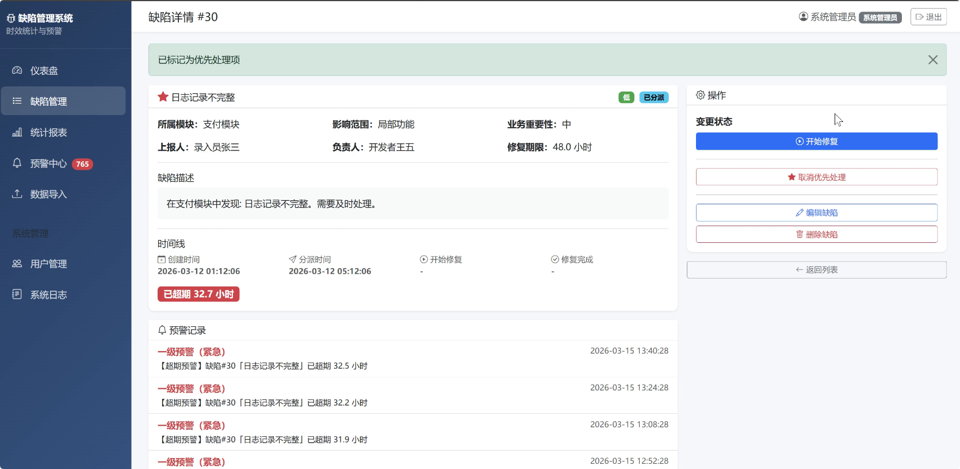Click the users icon for 用户管理
This screenshot has width=960, height=469.
[x=17, y=264]
